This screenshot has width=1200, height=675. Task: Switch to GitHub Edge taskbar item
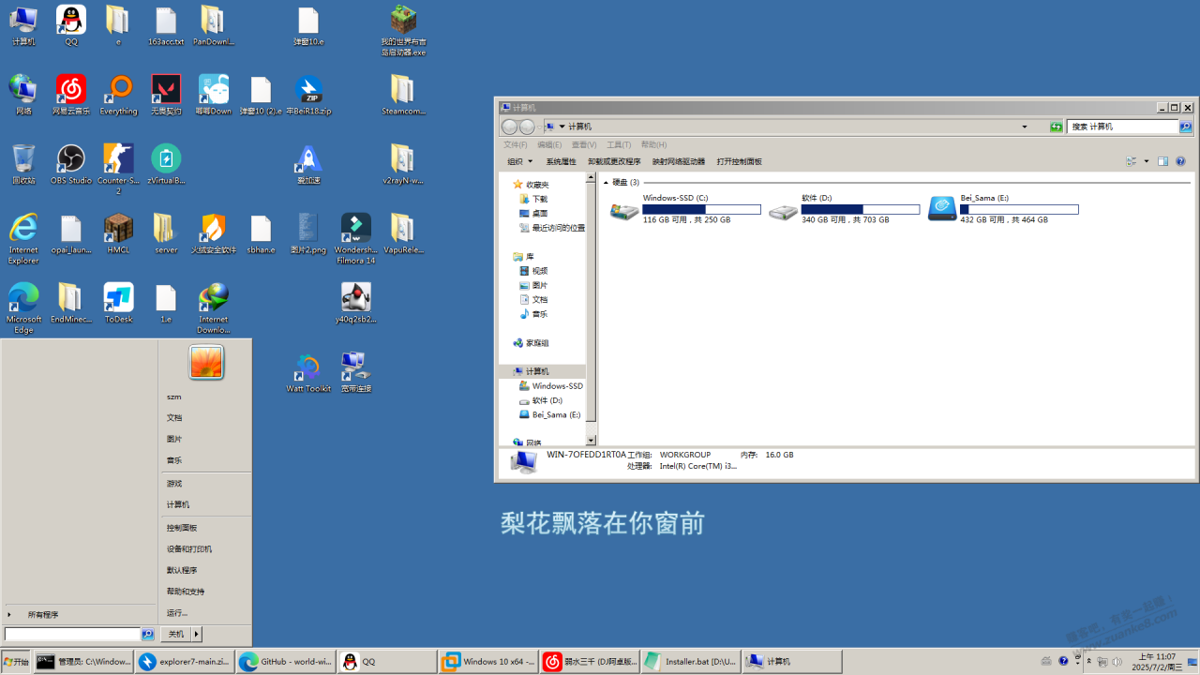pos(286,662)
